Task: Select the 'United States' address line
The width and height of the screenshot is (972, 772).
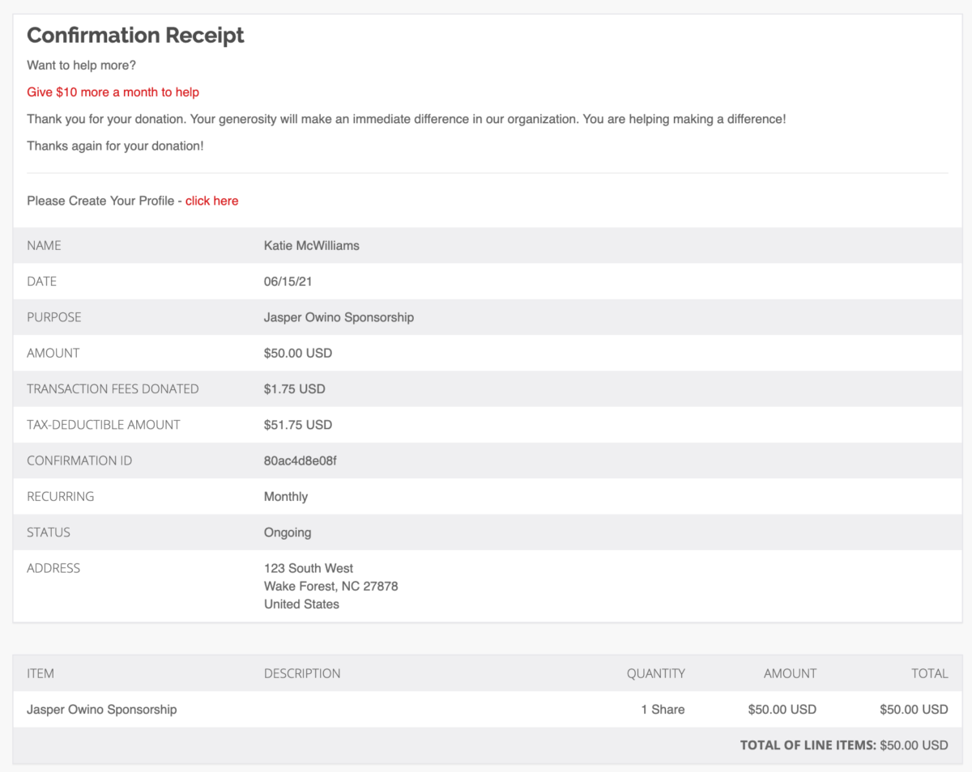Action: (x=301, y=604)
